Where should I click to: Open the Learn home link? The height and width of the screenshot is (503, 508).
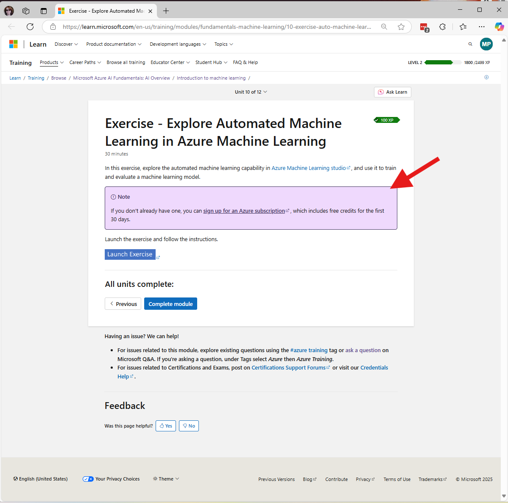tap(38, 44)
